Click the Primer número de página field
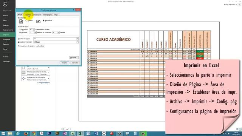The image size is (242, 136). (40, 46)
